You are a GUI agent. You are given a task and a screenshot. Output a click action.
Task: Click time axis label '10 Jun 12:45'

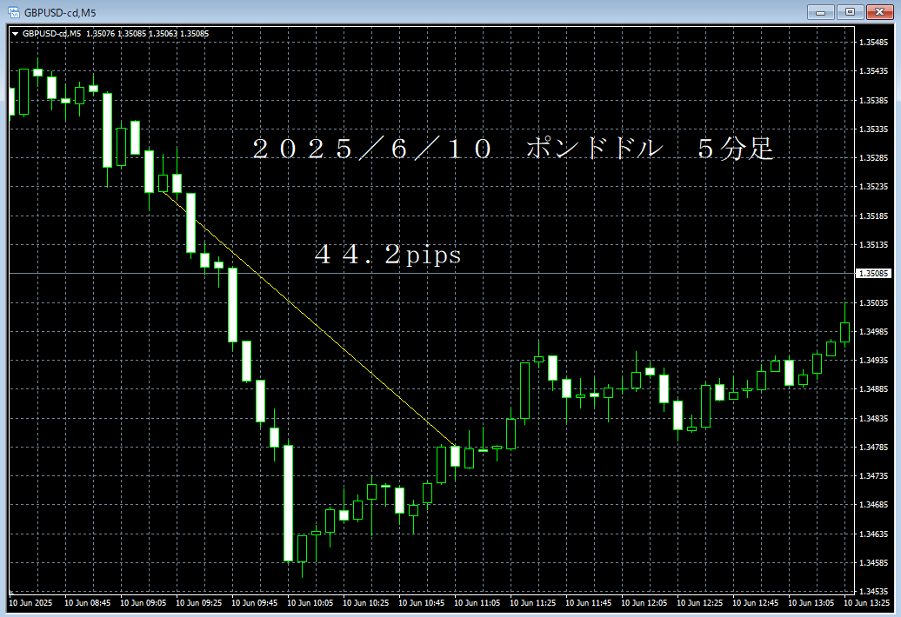coord(756,603)
